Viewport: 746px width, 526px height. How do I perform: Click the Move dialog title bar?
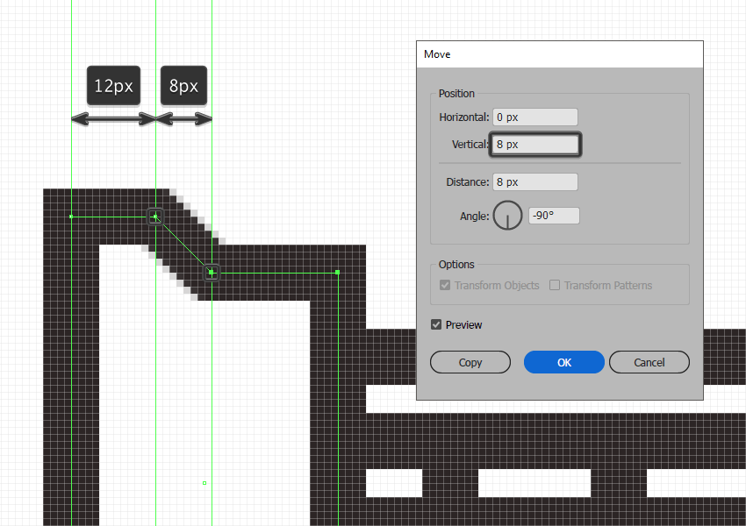click(560, 54)
